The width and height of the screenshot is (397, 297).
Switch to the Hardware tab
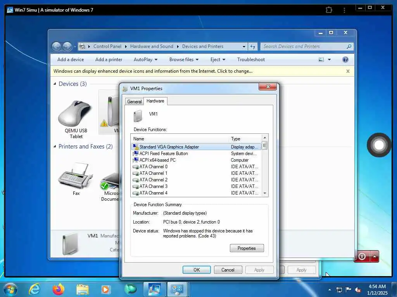point(155,101)
